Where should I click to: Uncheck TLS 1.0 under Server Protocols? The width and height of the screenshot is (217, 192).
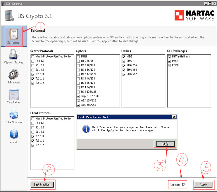coord(33,74)
